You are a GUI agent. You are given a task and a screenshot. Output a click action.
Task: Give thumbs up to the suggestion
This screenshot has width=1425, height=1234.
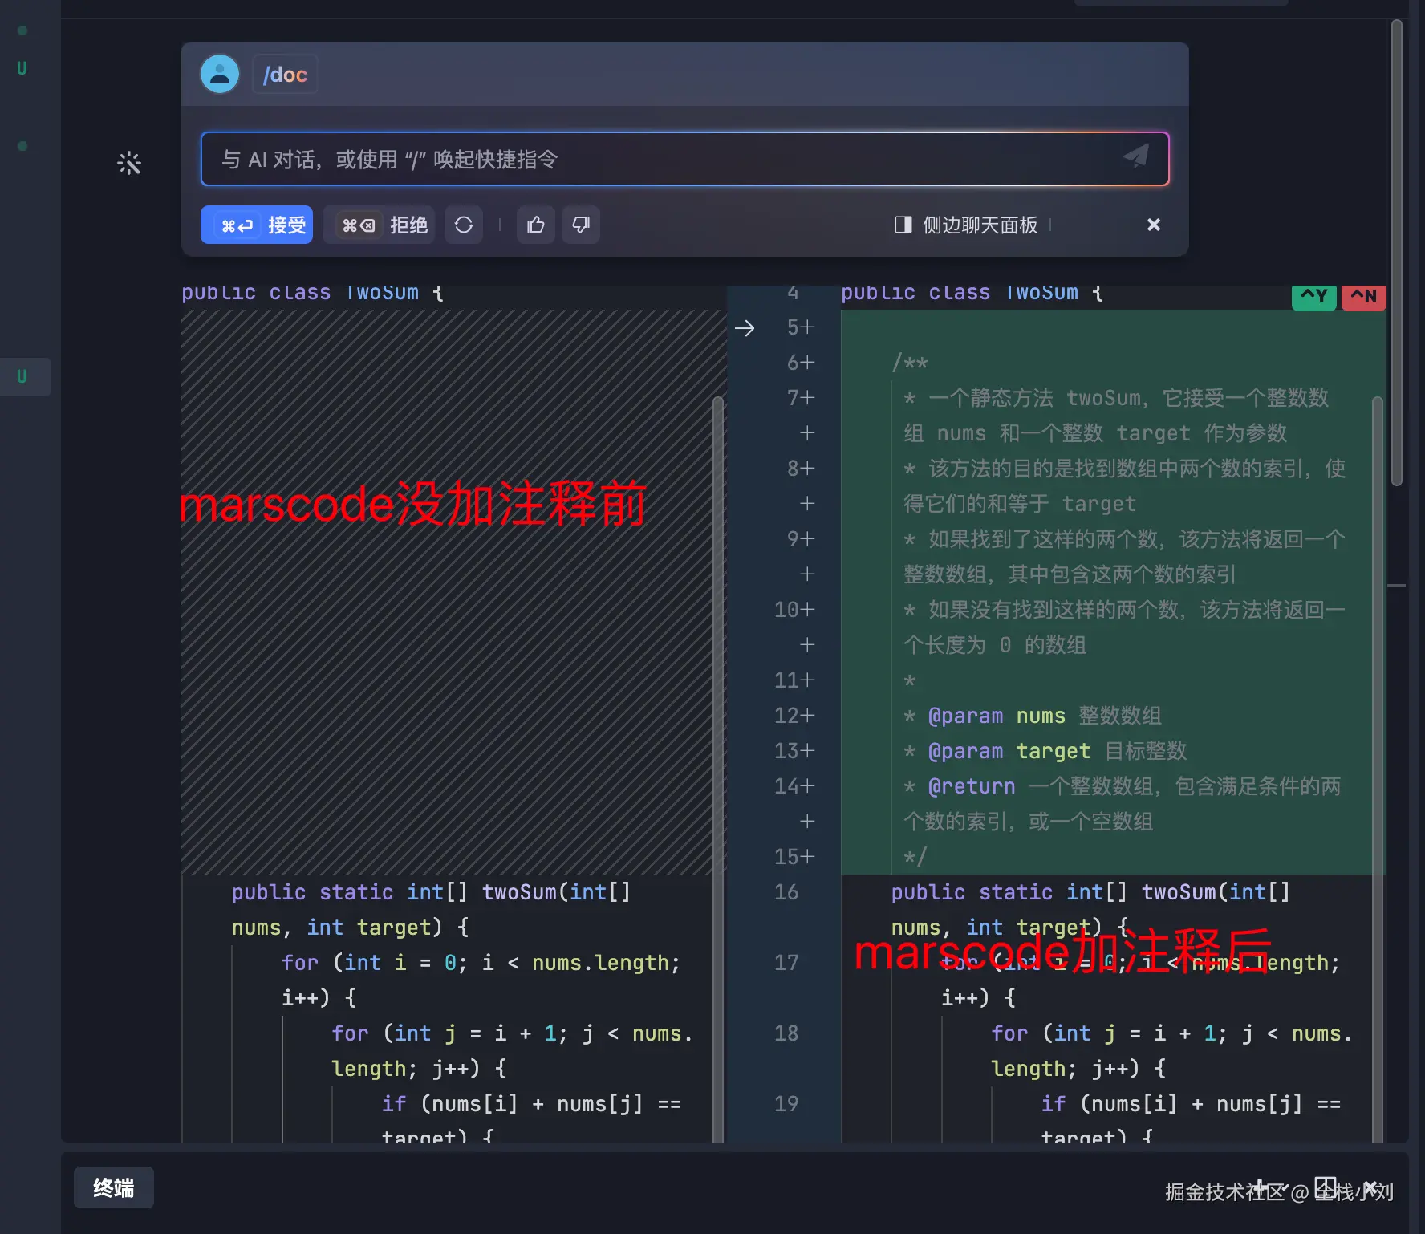(536, 225)
